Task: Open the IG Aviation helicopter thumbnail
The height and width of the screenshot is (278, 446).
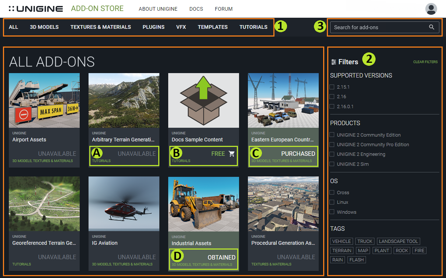Action: point(124,204)
